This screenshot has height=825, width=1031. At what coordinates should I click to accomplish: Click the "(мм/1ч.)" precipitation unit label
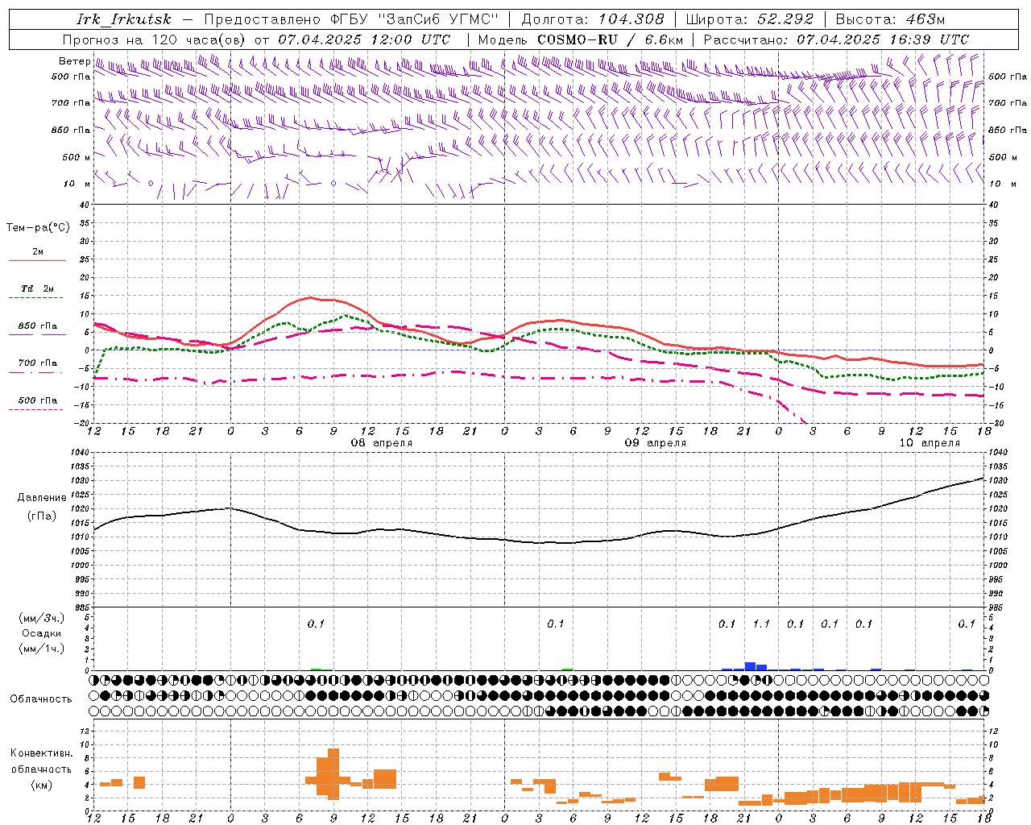pos(42,649)
